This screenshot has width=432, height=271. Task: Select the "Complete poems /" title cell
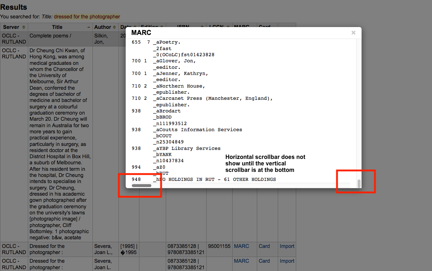point(50,36)
